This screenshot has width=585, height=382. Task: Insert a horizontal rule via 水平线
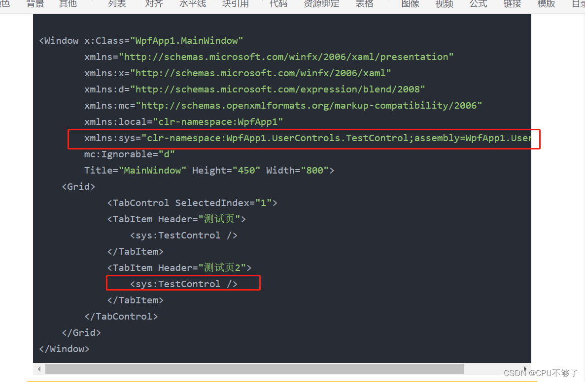(193, 4)
